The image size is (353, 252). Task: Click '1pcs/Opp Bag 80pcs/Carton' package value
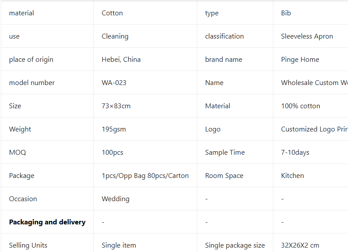(145, 176)
